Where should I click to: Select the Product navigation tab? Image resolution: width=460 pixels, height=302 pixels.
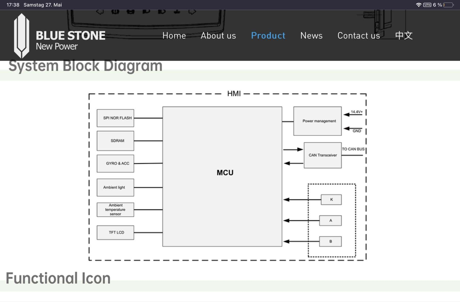pyautogui.click(x=268, y=36)
